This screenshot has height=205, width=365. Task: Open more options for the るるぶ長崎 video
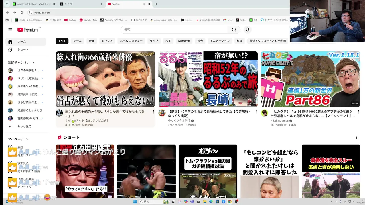pyautogui.click(x=256, y=112)
